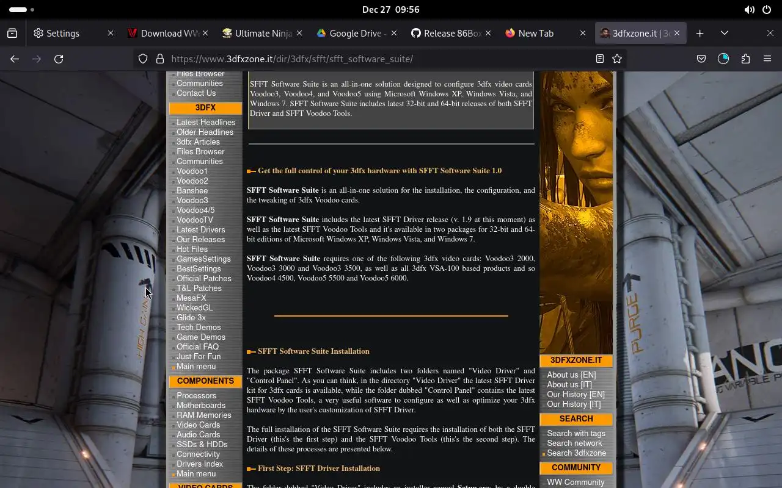Open the Extensions puzzle icon
The image size is (782, 488).
point(745,59)
